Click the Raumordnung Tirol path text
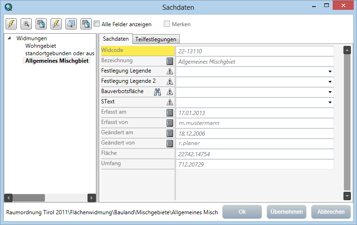The width and height of the screenshot is (357, 225). point(112,212)
